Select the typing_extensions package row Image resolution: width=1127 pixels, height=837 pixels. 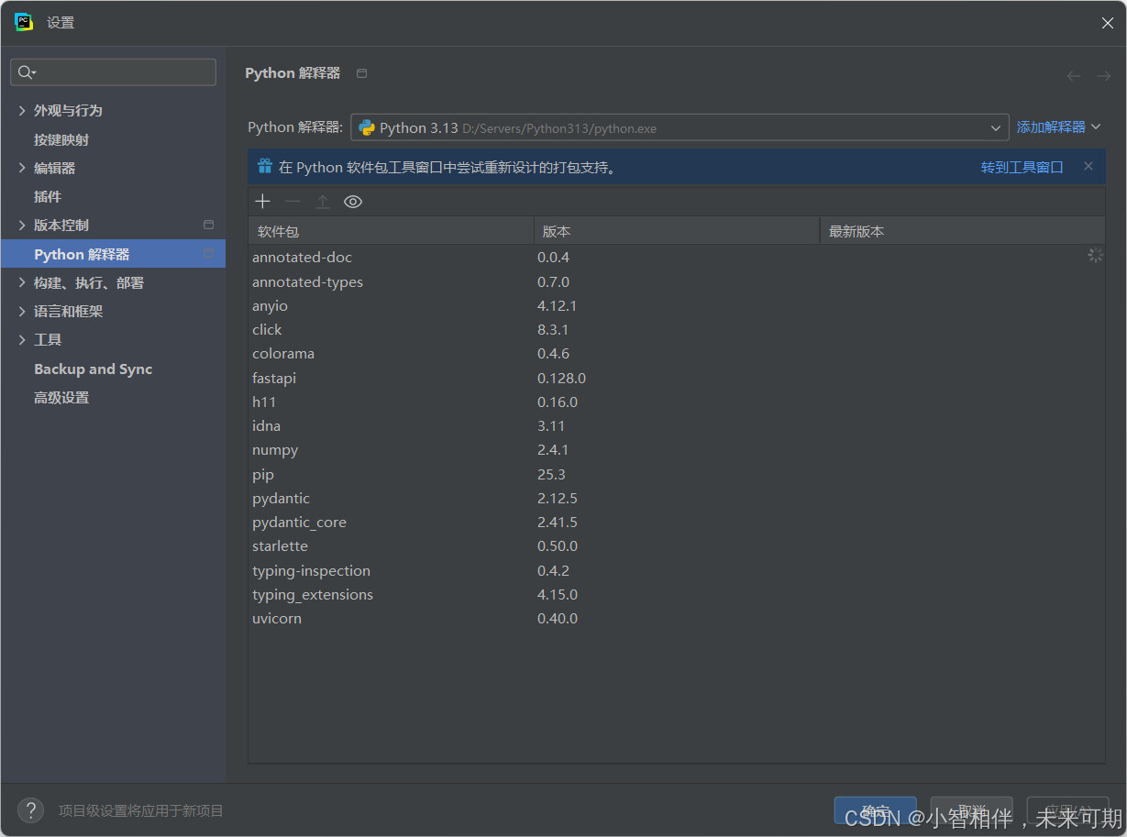pyautogui.click(x=676, y=594)
